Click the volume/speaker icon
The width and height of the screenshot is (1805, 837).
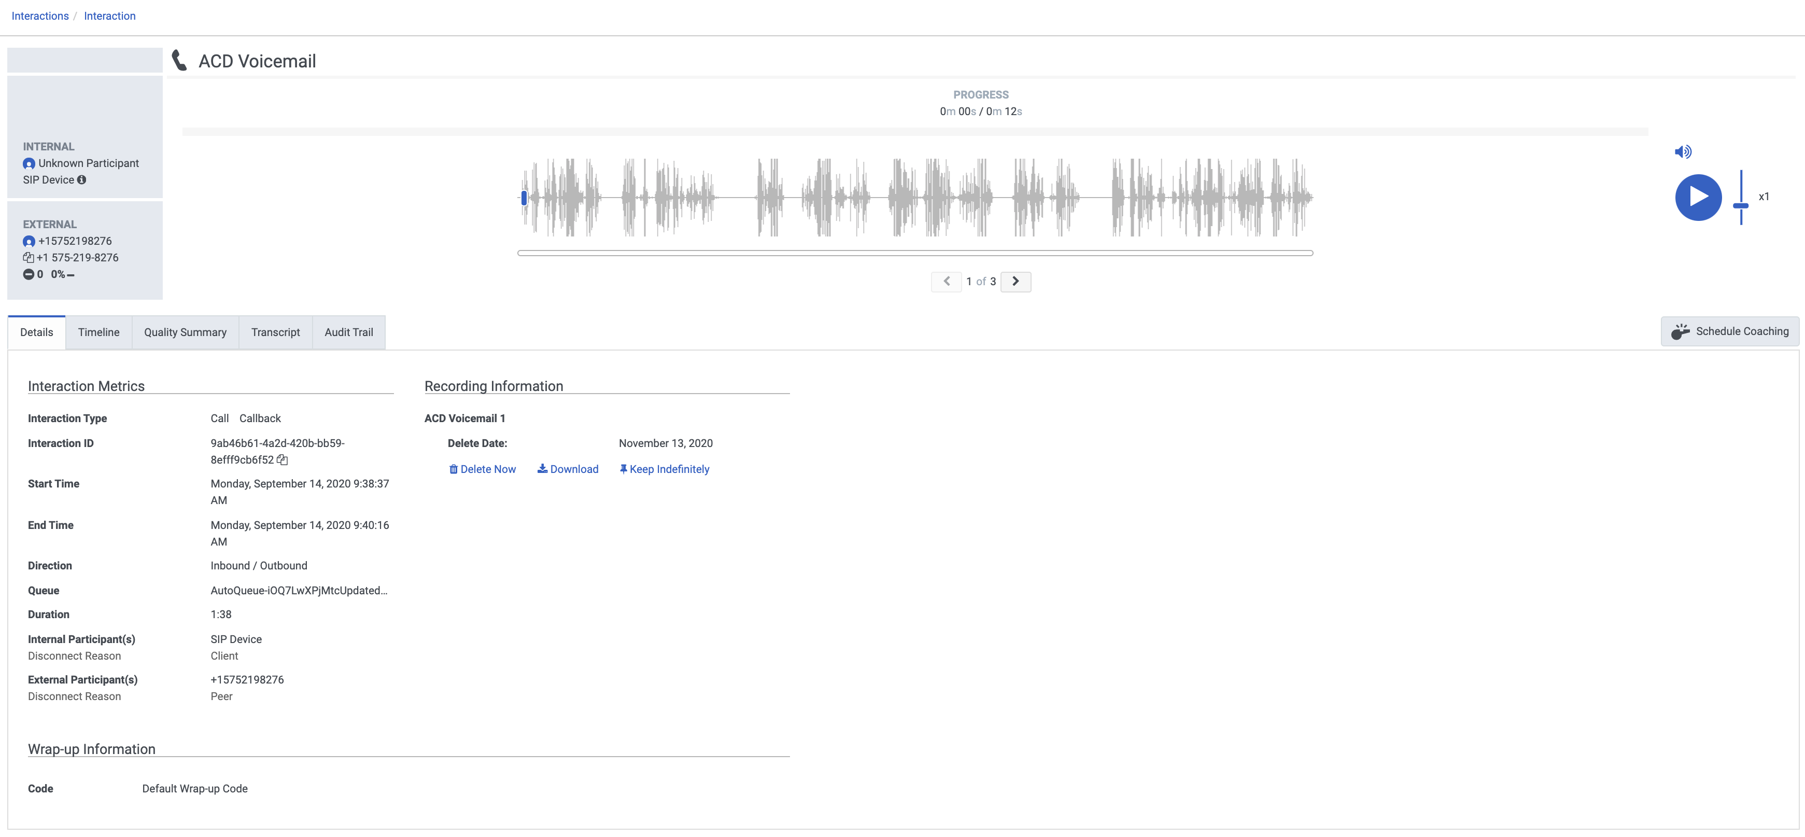click(1682, 151)
